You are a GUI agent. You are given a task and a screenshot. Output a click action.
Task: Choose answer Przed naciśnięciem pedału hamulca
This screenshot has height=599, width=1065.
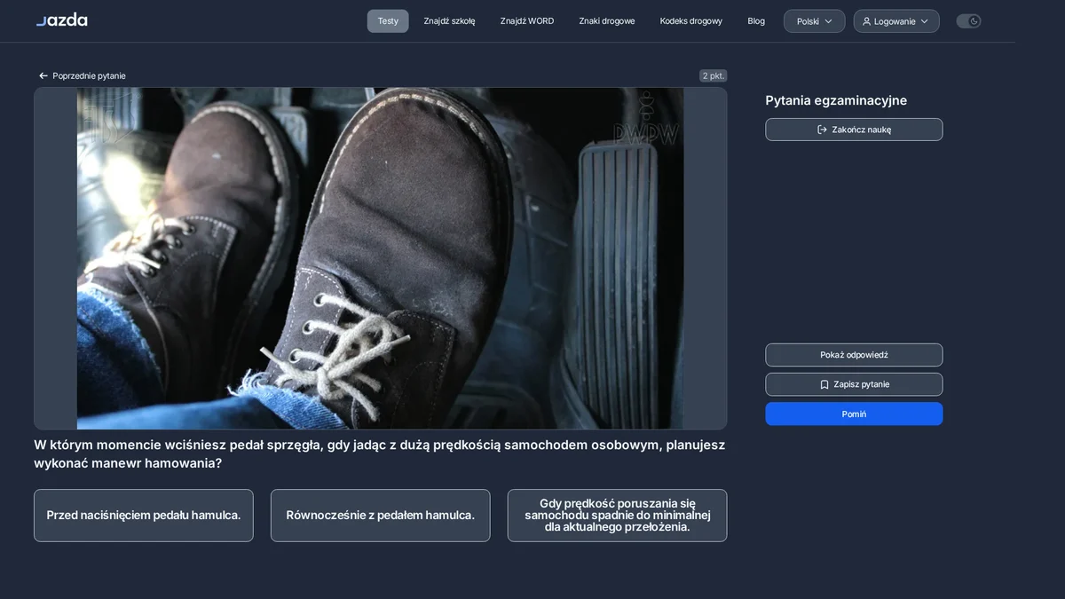(x=144, y=516)
